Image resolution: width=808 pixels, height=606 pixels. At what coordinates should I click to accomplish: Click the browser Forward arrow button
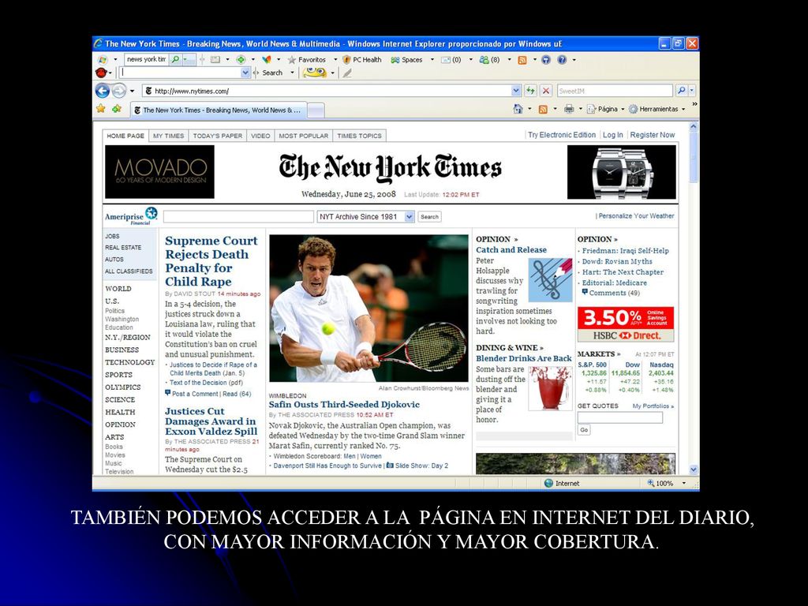click(119, 91)
